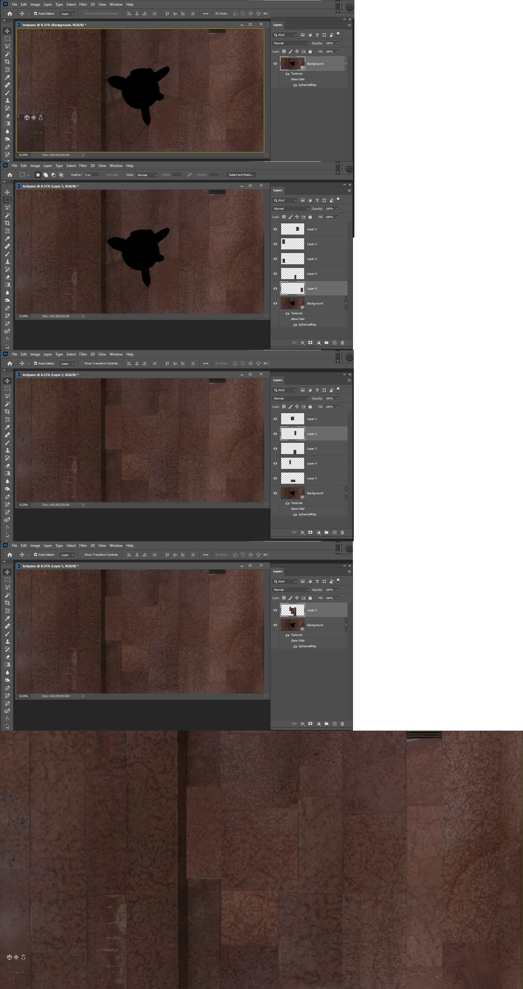This screenshot has height=989, width=523.
Task: Click Layer 2 thumbnail in Layer 2, RGB/8 window
Action: point(292,434)
